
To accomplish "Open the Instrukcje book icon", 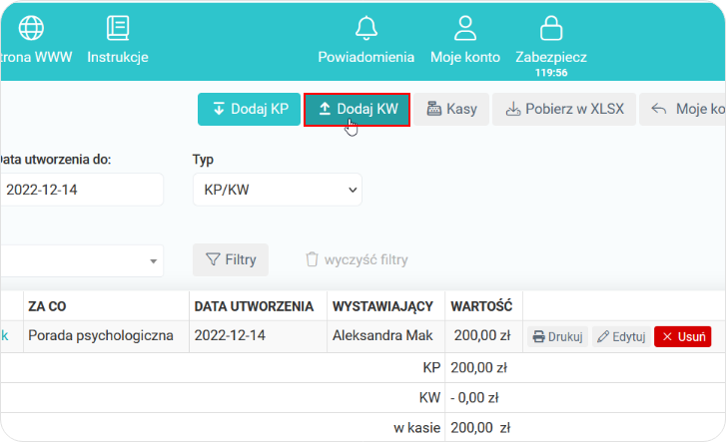I will tap(118, 28).
